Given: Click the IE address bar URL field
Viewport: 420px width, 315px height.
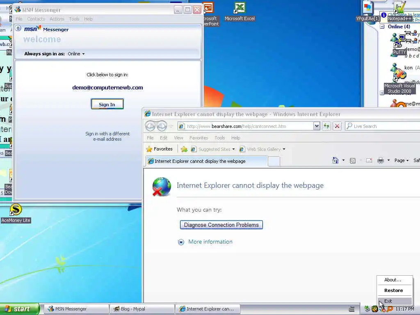Looking at the screenshot, I should click(246, 126).
